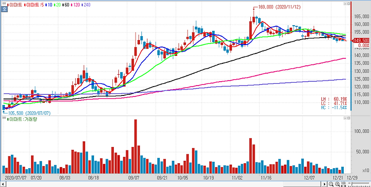Zoom in the chart with the plus magnifier
Screen dimensions: 371x187
point(337,184)
